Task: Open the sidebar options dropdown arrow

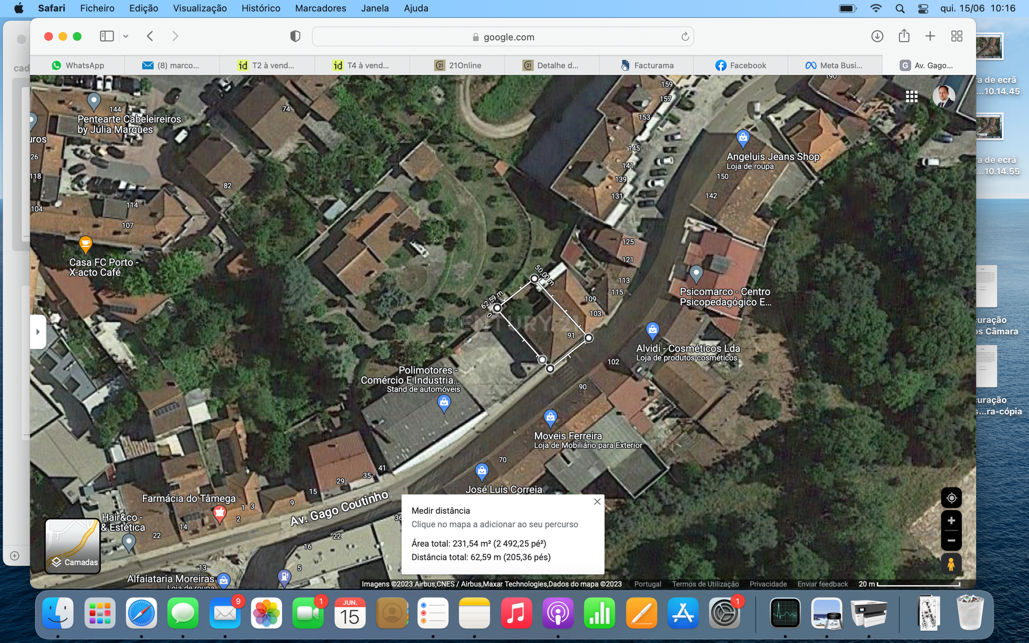Action: pos(126,36)
